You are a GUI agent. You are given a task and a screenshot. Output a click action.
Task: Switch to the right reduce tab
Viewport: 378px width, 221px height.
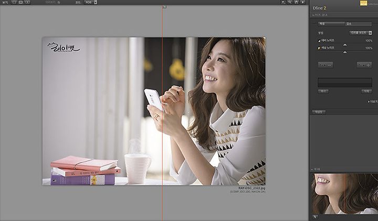358,24
